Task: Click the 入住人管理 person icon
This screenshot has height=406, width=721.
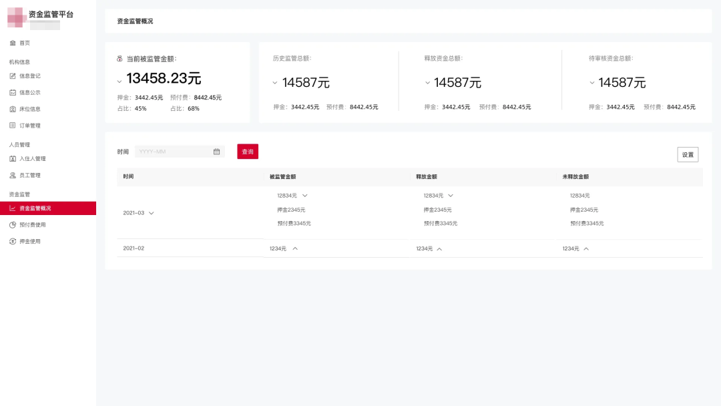Action: pyautogui.click(x=13, y=159)
